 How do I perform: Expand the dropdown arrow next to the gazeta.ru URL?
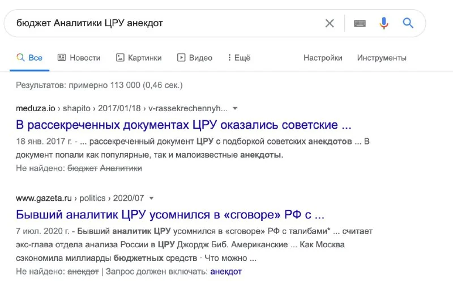tap(151, 198)
